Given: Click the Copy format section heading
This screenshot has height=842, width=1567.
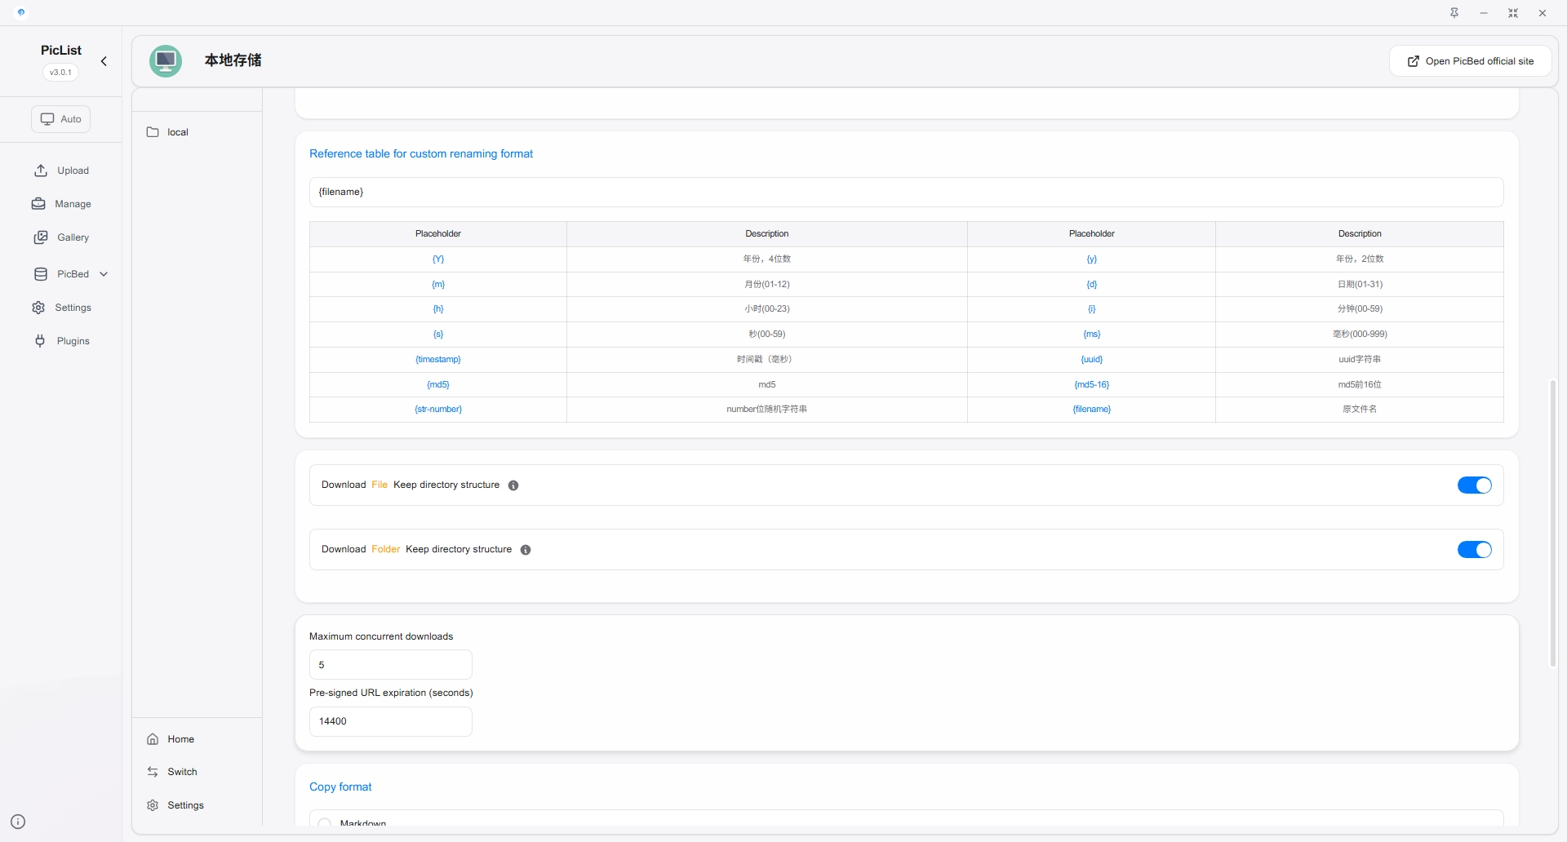Looking at the screenshot, I should (340, 787).
